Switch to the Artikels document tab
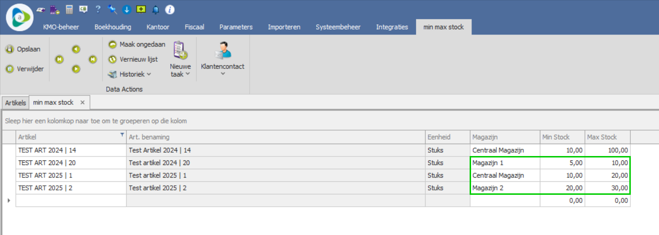Image resolution: width=659 pixels, height=235 pixels. (x=15, y=103)
